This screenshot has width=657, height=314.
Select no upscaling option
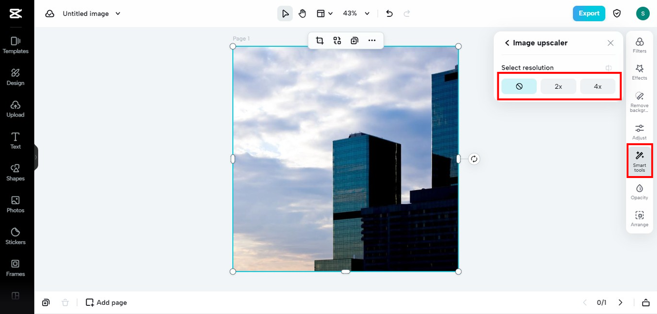519,87
